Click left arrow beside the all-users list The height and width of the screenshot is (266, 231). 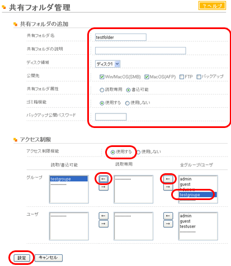coord(168,216)
